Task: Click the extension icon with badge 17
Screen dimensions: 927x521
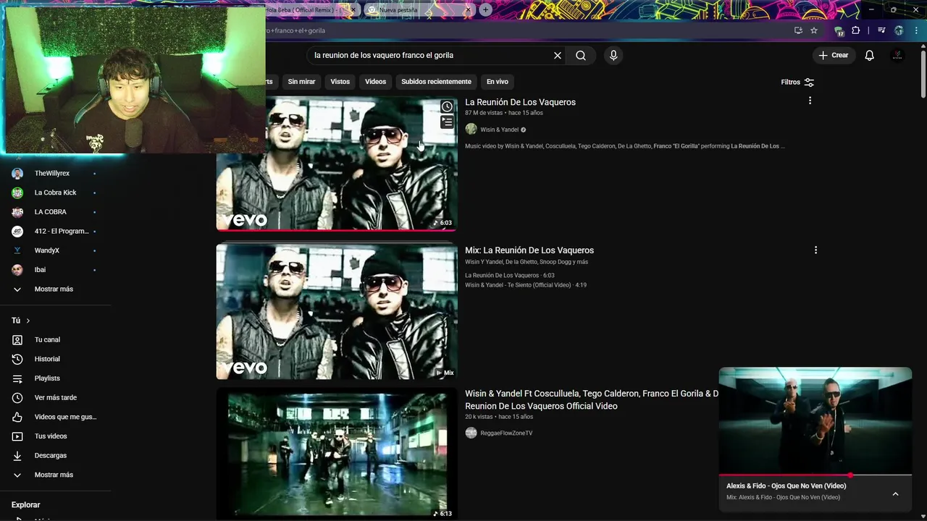Action: pos(839,31)
